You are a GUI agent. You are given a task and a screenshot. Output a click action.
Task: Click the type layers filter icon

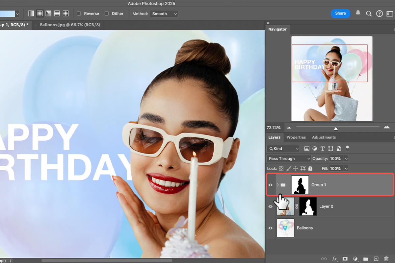[323, 149]
